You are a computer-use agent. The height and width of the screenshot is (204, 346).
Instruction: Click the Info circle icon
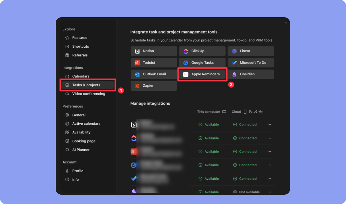point(67,180)
